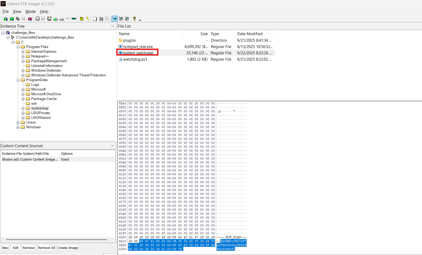Image resolution: width=422 pixels, height=255 pixels.
Task: Open the Mode menu
Action: coord(30,12)
